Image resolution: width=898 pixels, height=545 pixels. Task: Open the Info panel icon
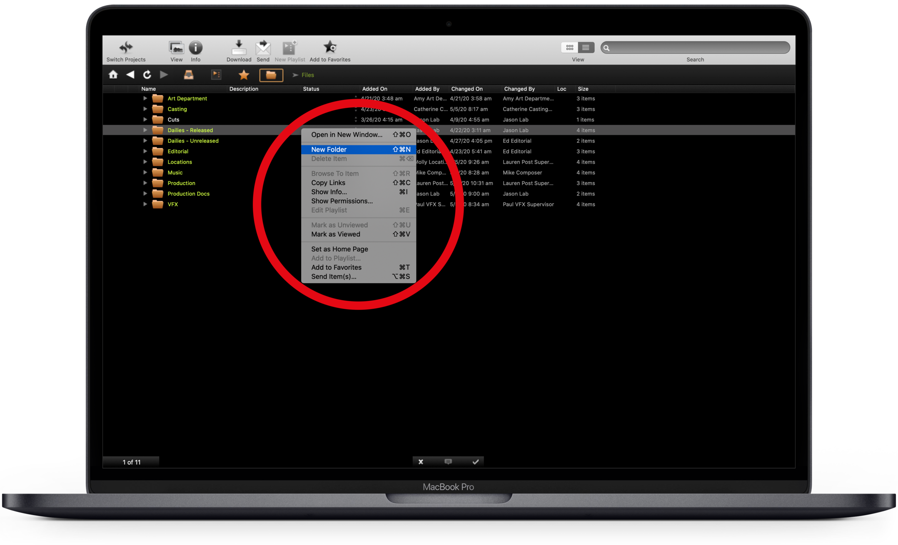(x=195, y=47)
